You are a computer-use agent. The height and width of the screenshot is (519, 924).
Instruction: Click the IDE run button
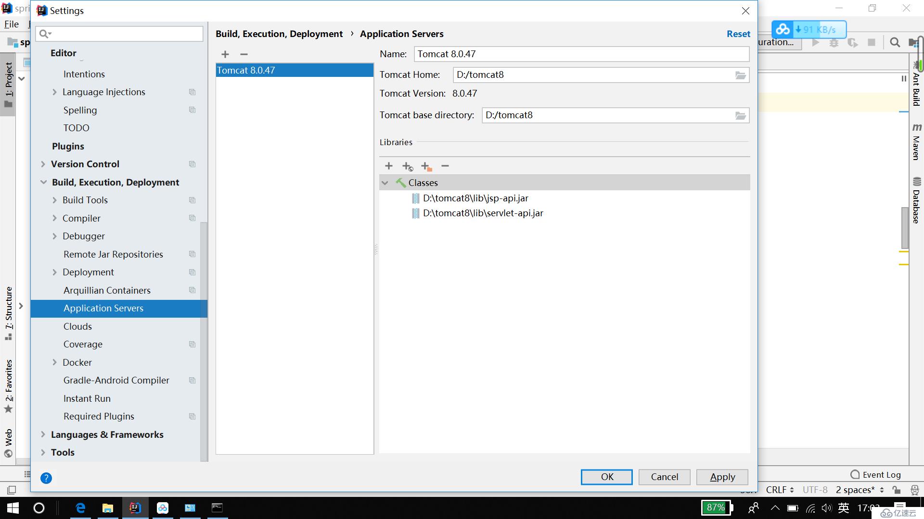coord(815,42)
